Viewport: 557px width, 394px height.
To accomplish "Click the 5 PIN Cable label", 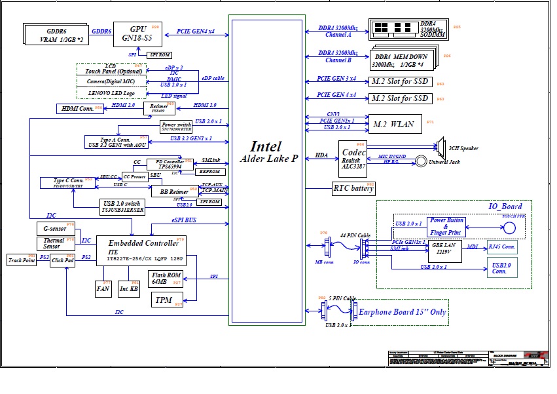I will click(x=342, y=298).
